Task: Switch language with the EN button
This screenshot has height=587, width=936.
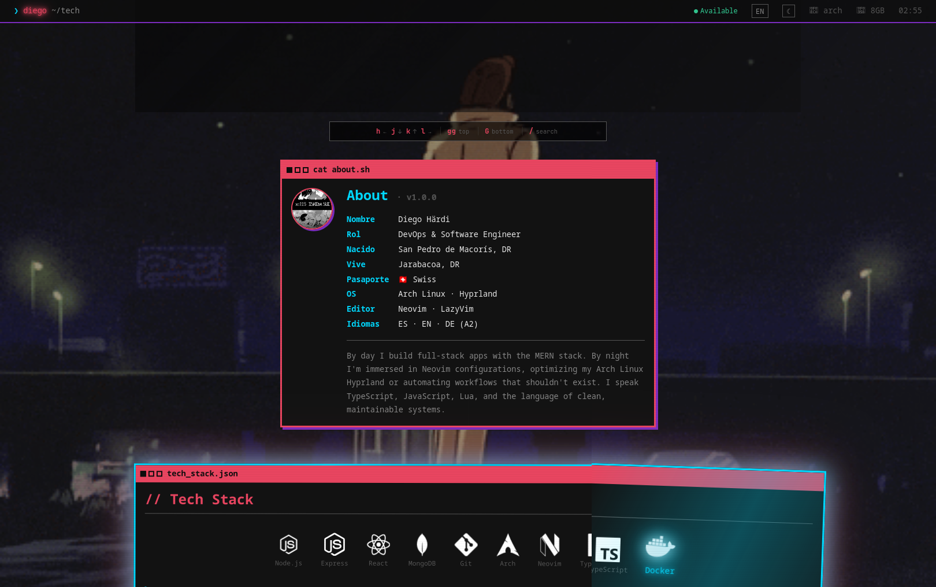Action: tap(760, 11)
